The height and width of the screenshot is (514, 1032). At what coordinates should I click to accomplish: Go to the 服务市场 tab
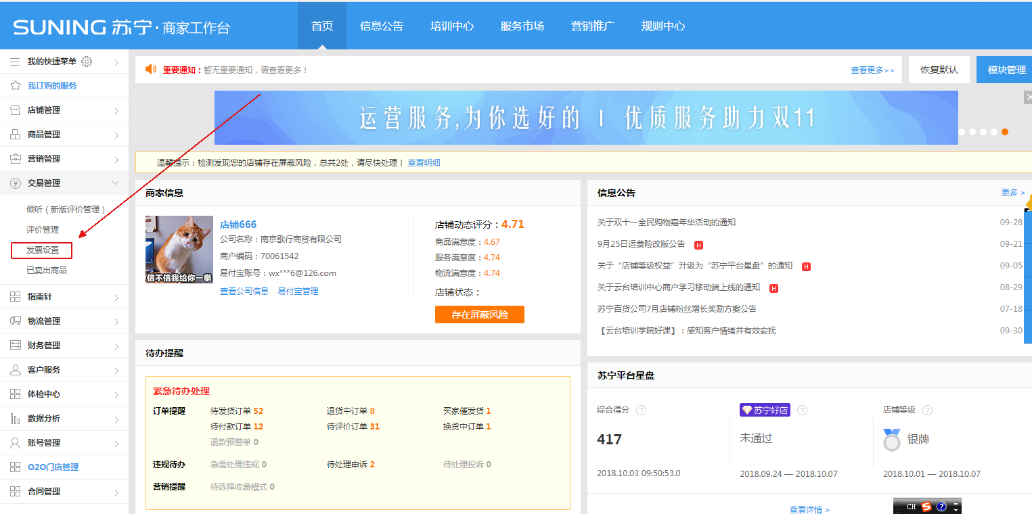pos(522,26)
